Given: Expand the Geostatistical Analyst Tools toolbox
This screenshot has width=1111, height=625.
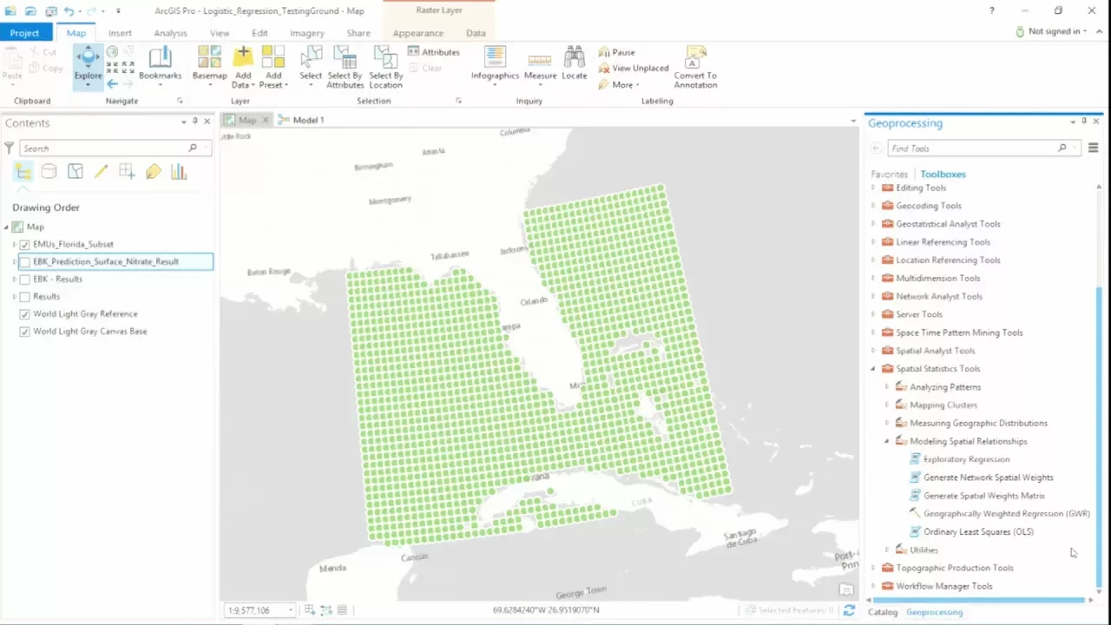Looking at the screenshot, I should pyautogui.click(x=873, y=224).
